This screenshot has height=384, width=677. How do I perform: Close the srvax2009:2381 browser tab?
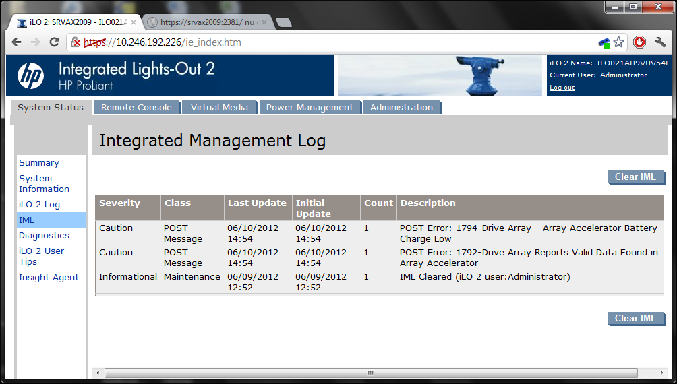pos(264,22)
